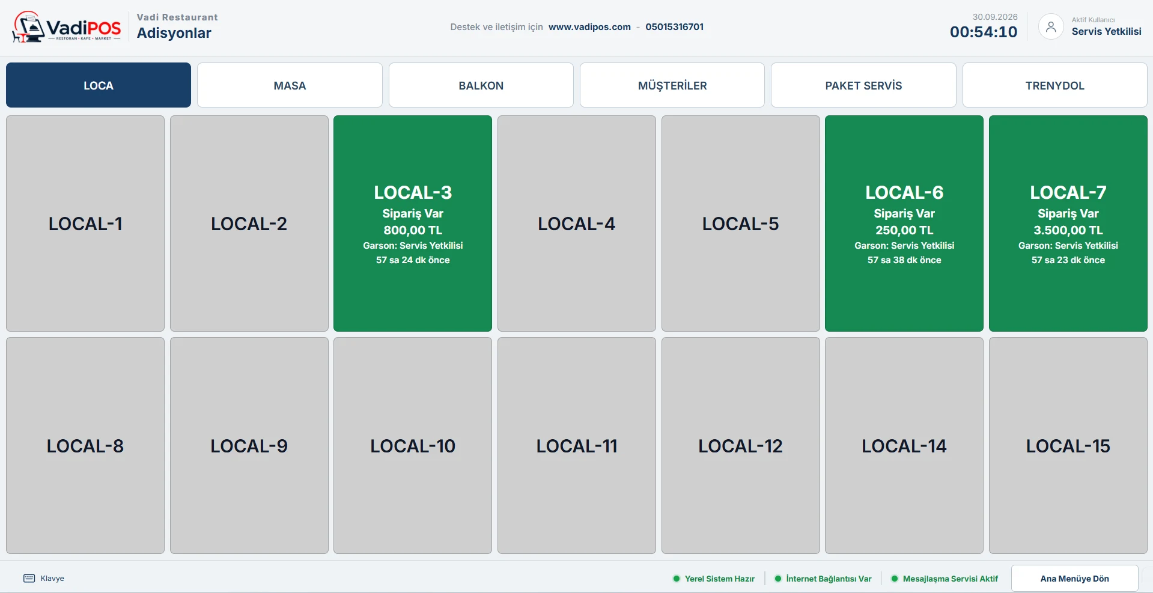Click the support phone number 05015316701
The height and width of the screenshot is (593, 1153).
click(x=674, y=27)
